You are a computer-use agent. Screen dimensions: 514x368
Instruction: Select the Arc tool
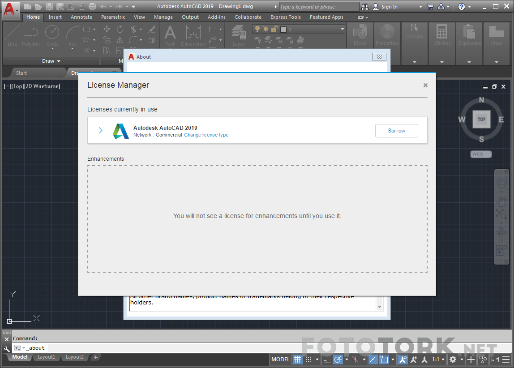[72, 37]
